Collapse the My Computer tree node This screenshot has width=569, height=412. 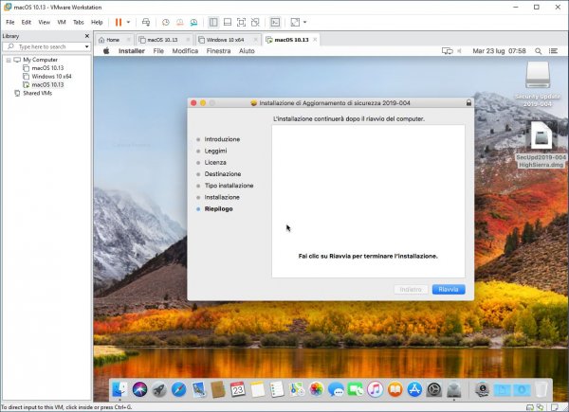click(x=8, y=60)
